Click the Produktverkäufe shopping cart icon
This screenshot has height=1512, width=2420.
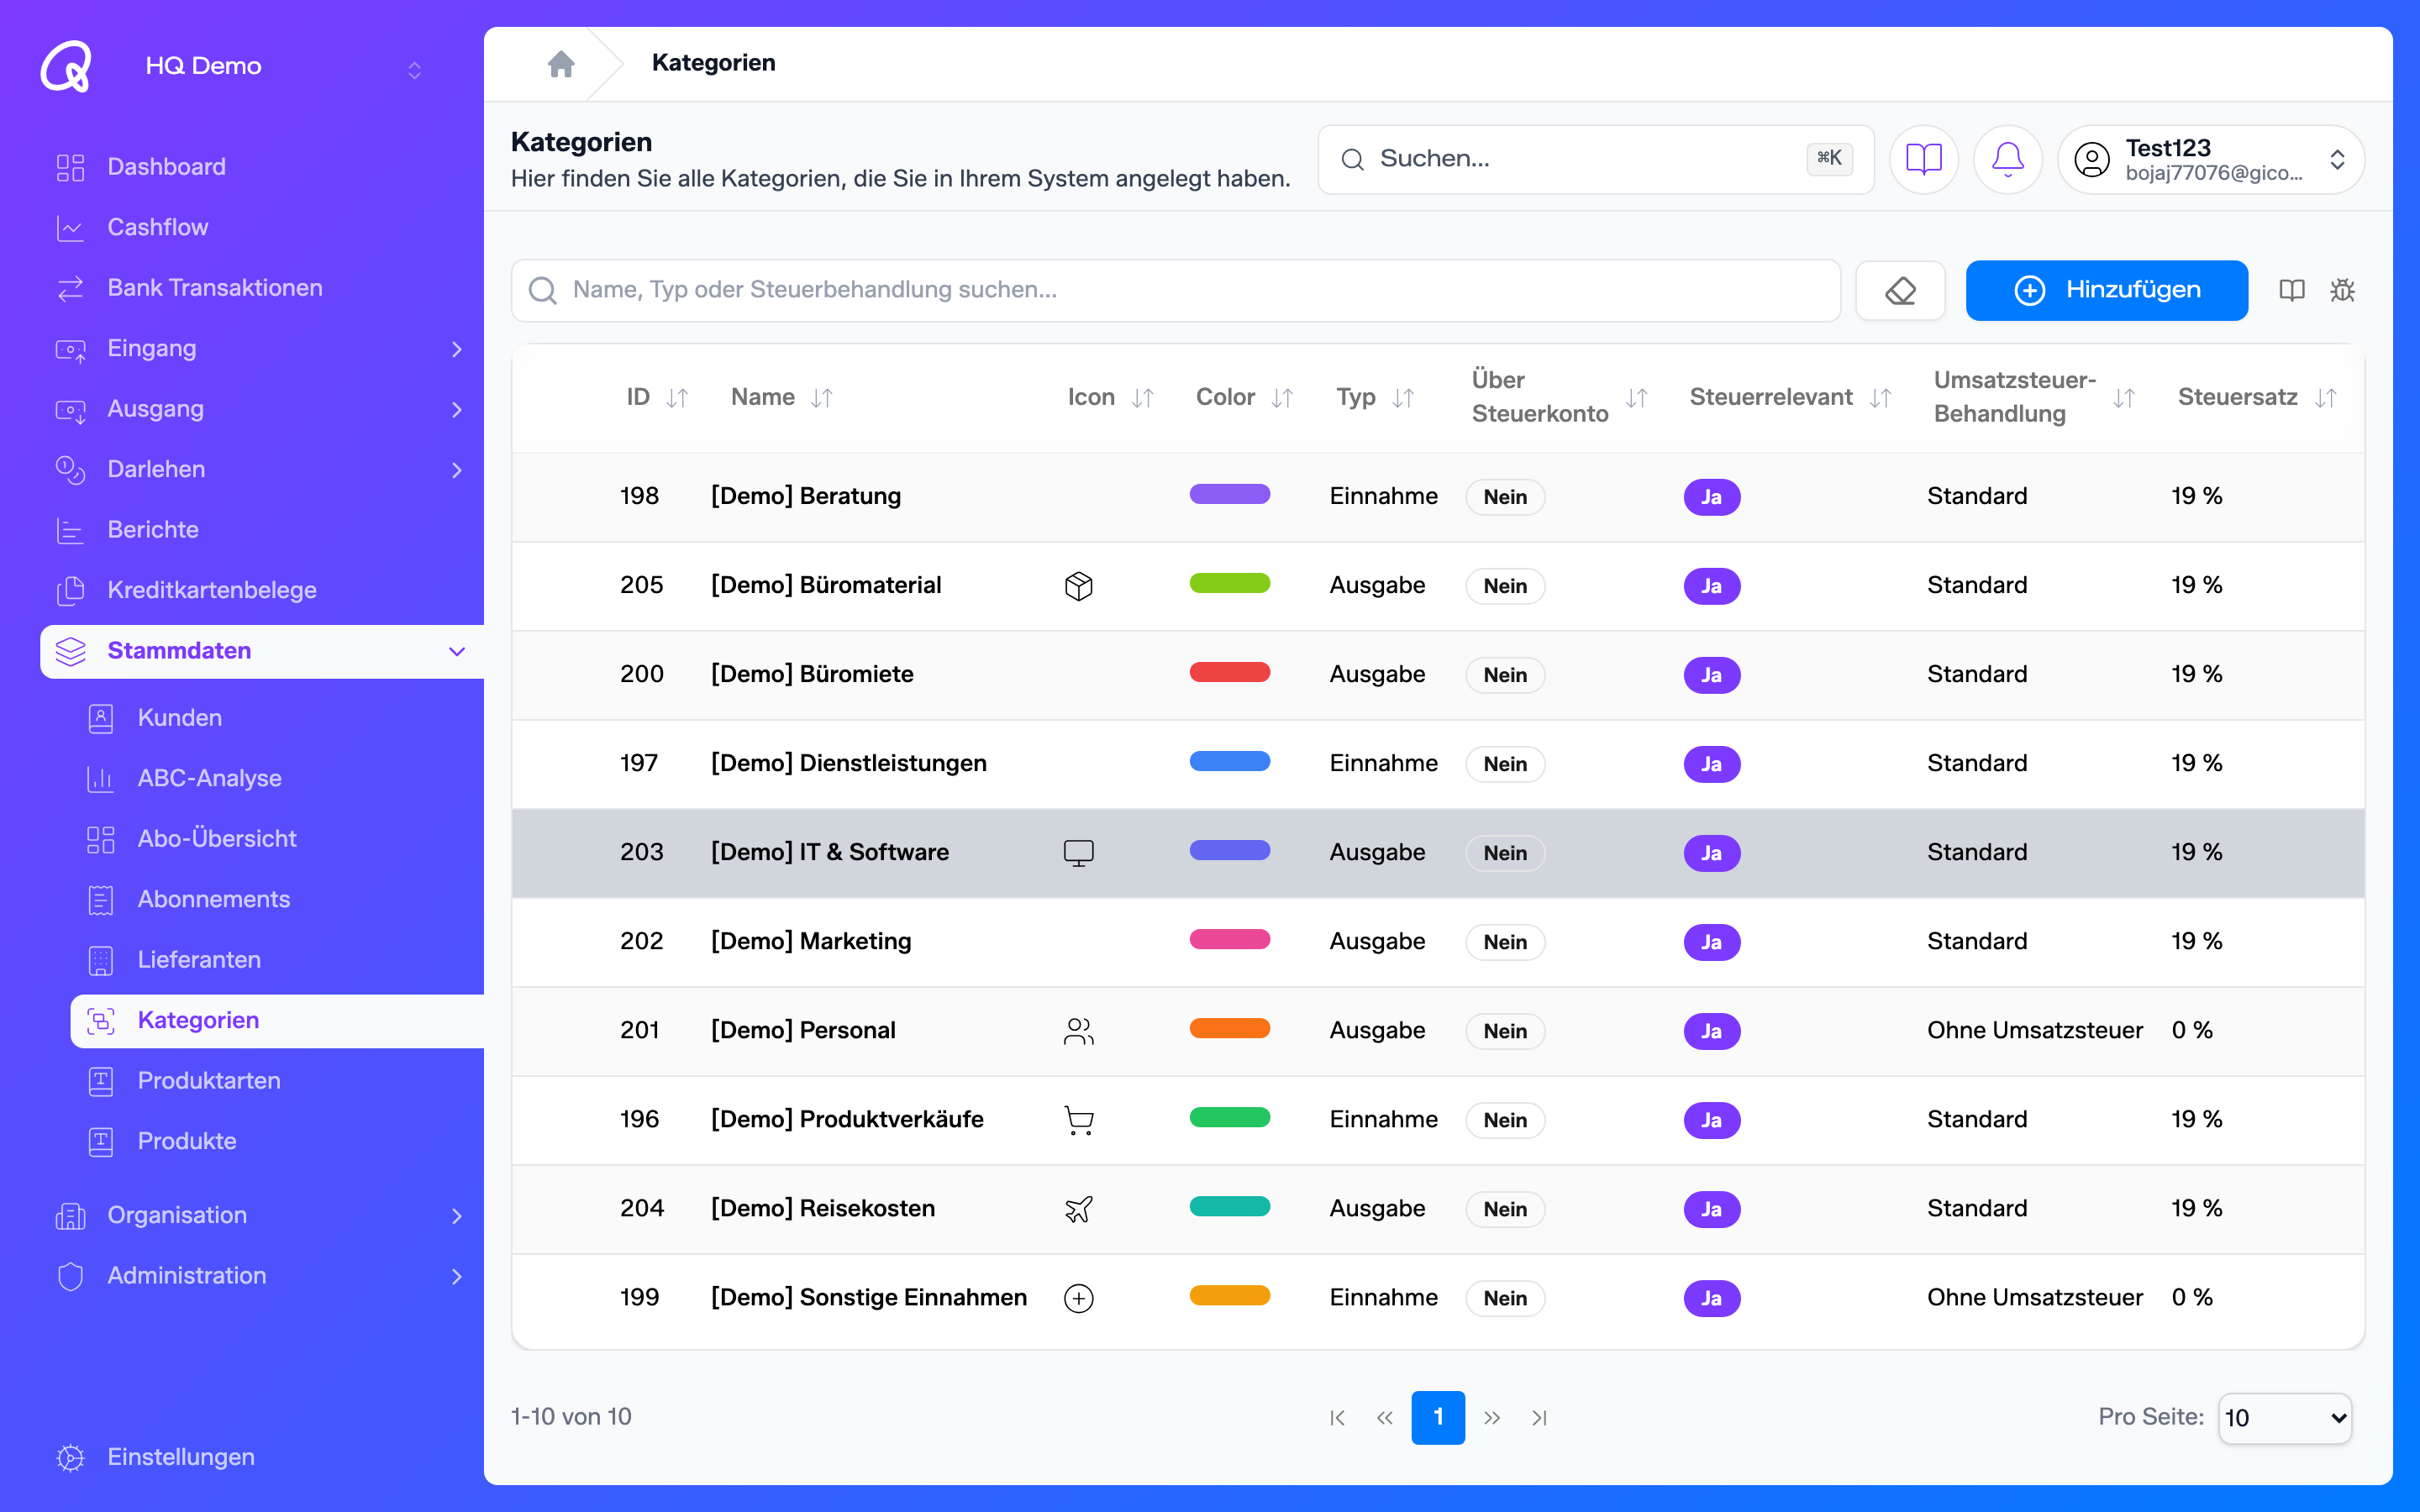coord(1079,1120)
